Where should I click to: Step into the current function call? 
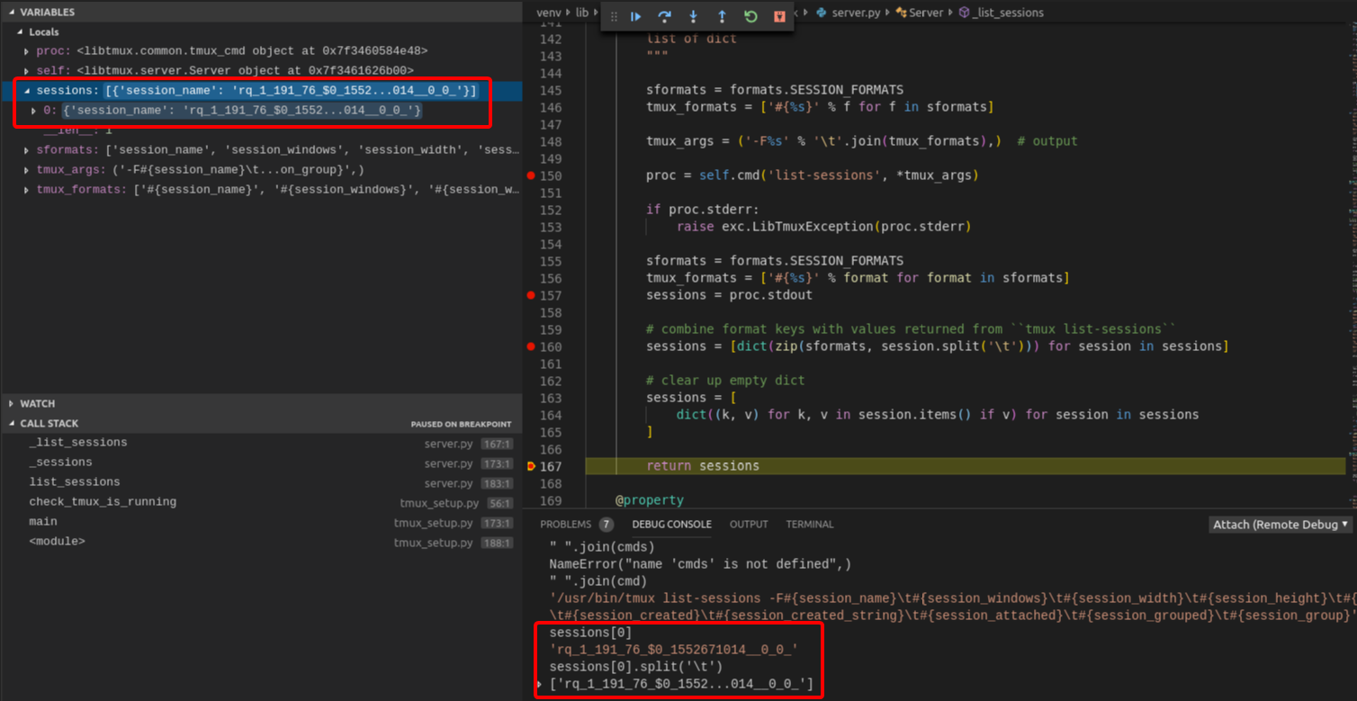click(693, 16)
